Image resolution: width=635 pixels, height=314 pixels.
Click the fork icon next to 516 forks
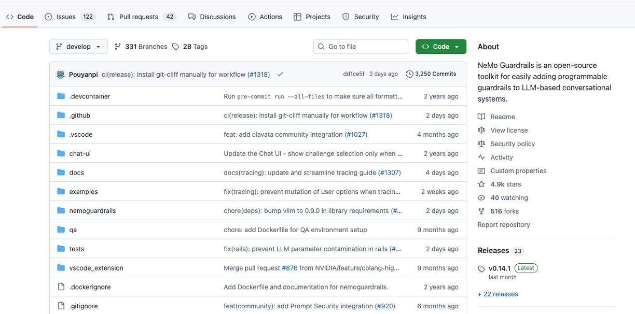coord(481,211)
